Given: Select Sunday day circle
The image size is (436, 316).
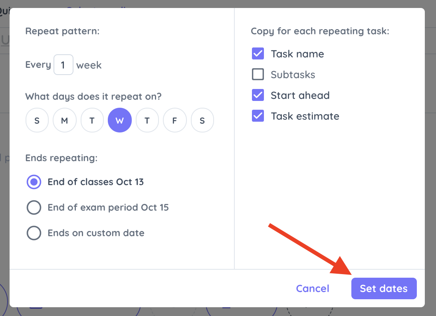Looking at the screenshot, I should 37,120.
